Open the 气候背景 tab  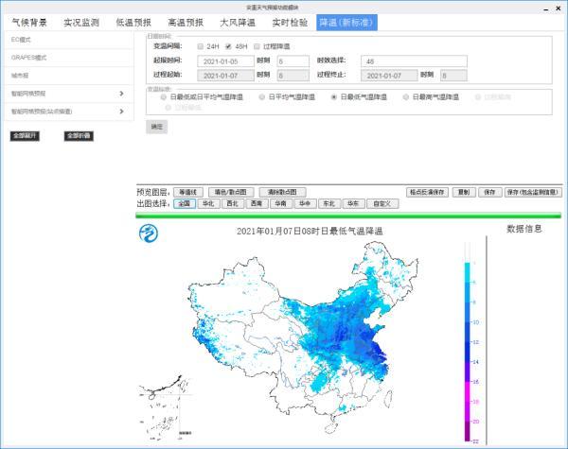[28, 22]
